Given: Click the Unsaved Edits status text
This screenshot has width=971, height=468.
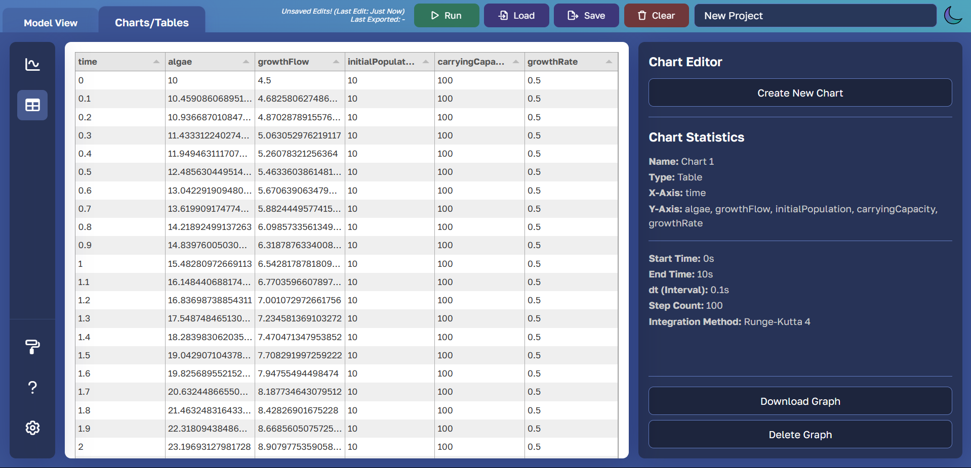Looking at the screenshot, I should 343,11.
